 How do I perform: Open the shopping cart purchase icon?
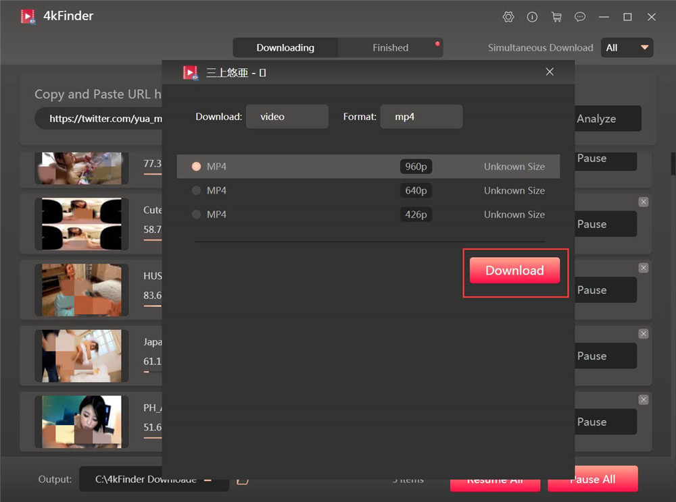(556, 17)
